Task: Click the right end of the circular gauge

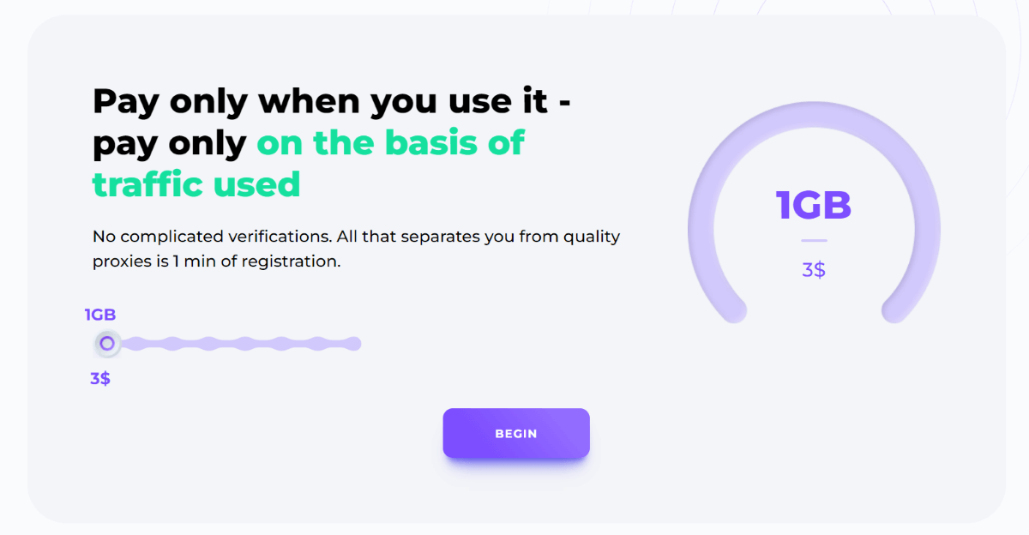Action: 895,310
